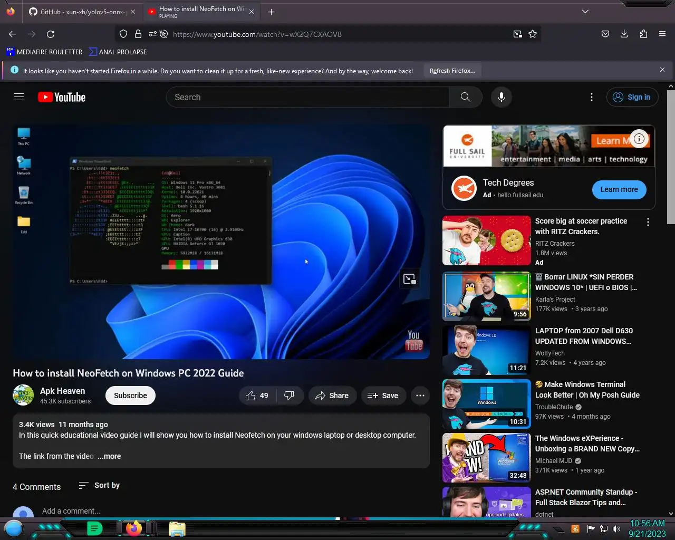This screenshot has width=675, height=540.
Task: Open Firefox downloads panel
Action: 624,34
